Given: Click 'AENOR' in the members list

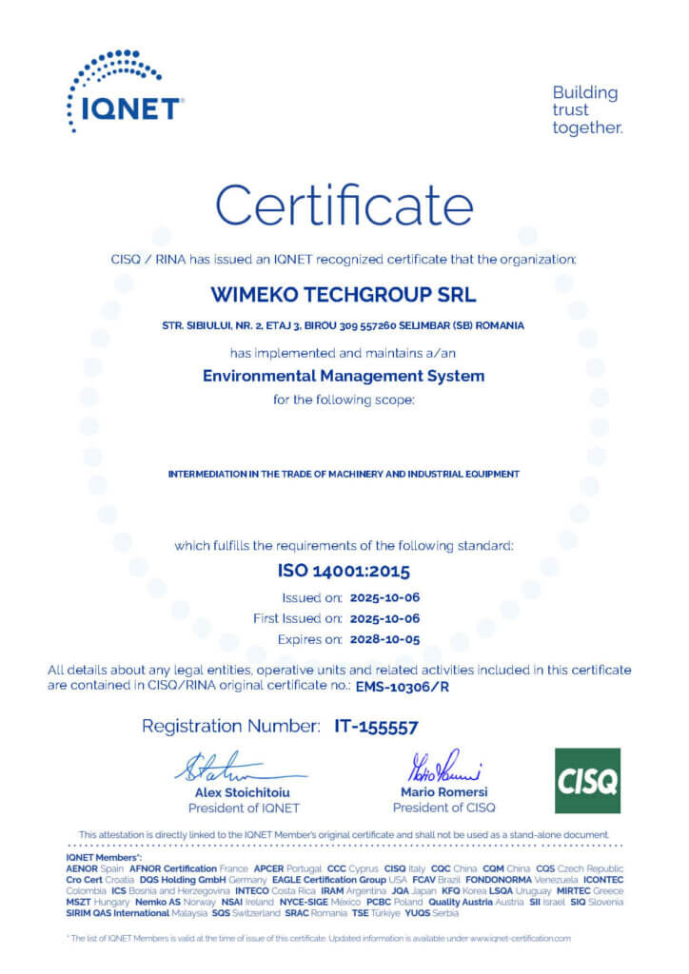Looking at the screenshot, I should (x=82, y=868).
